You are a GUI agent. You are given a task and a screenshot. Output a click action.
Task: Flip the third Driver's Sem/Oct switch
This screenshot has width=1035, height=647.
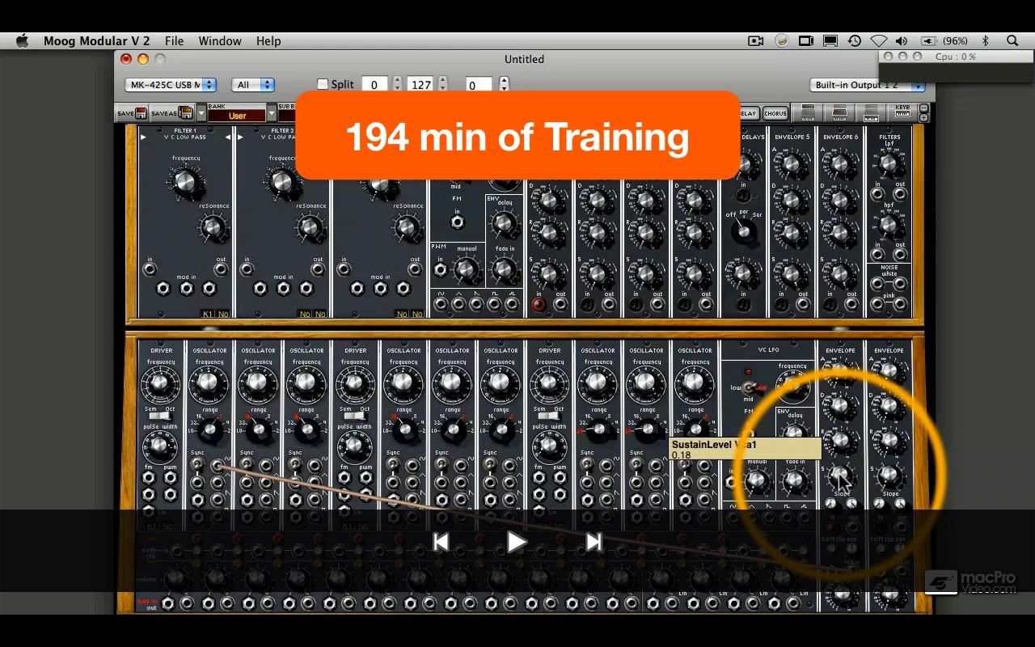point(548,417)
